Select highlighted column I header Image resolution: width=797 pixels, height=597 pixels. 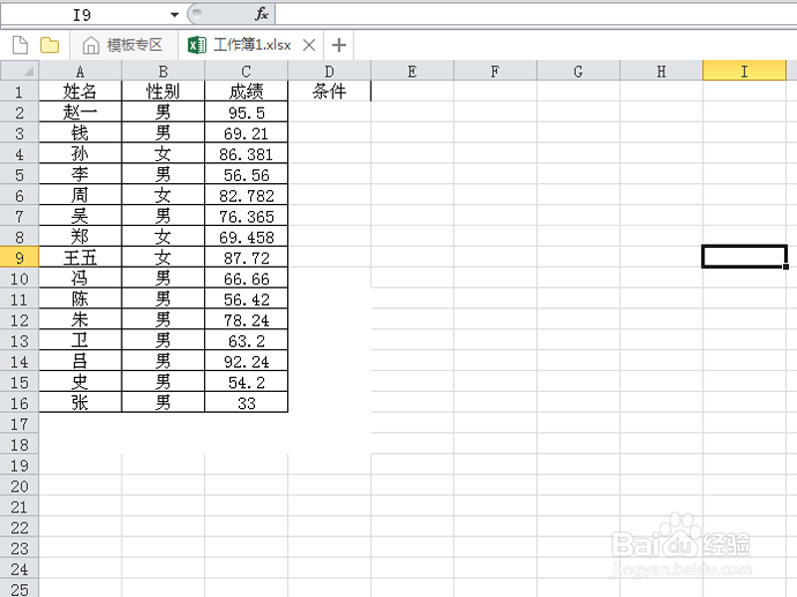point(744,71)
